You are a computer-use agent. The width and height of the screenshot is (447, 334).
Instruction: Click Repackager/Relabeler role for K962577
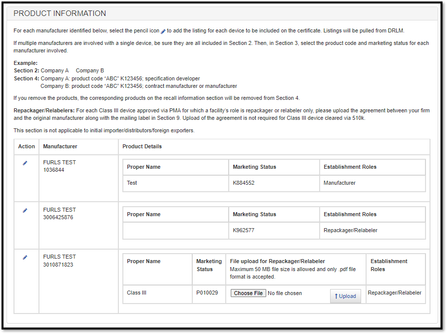[x=351, y=230]
